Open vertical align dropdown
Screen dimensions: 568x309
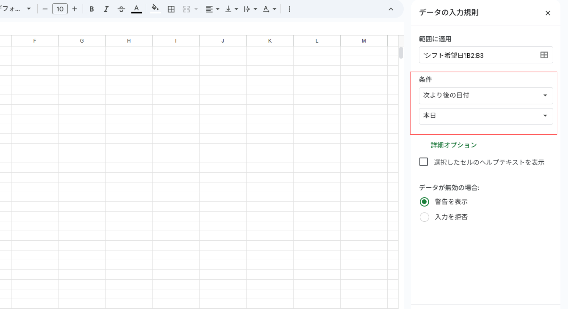click(x=232, y=9)
